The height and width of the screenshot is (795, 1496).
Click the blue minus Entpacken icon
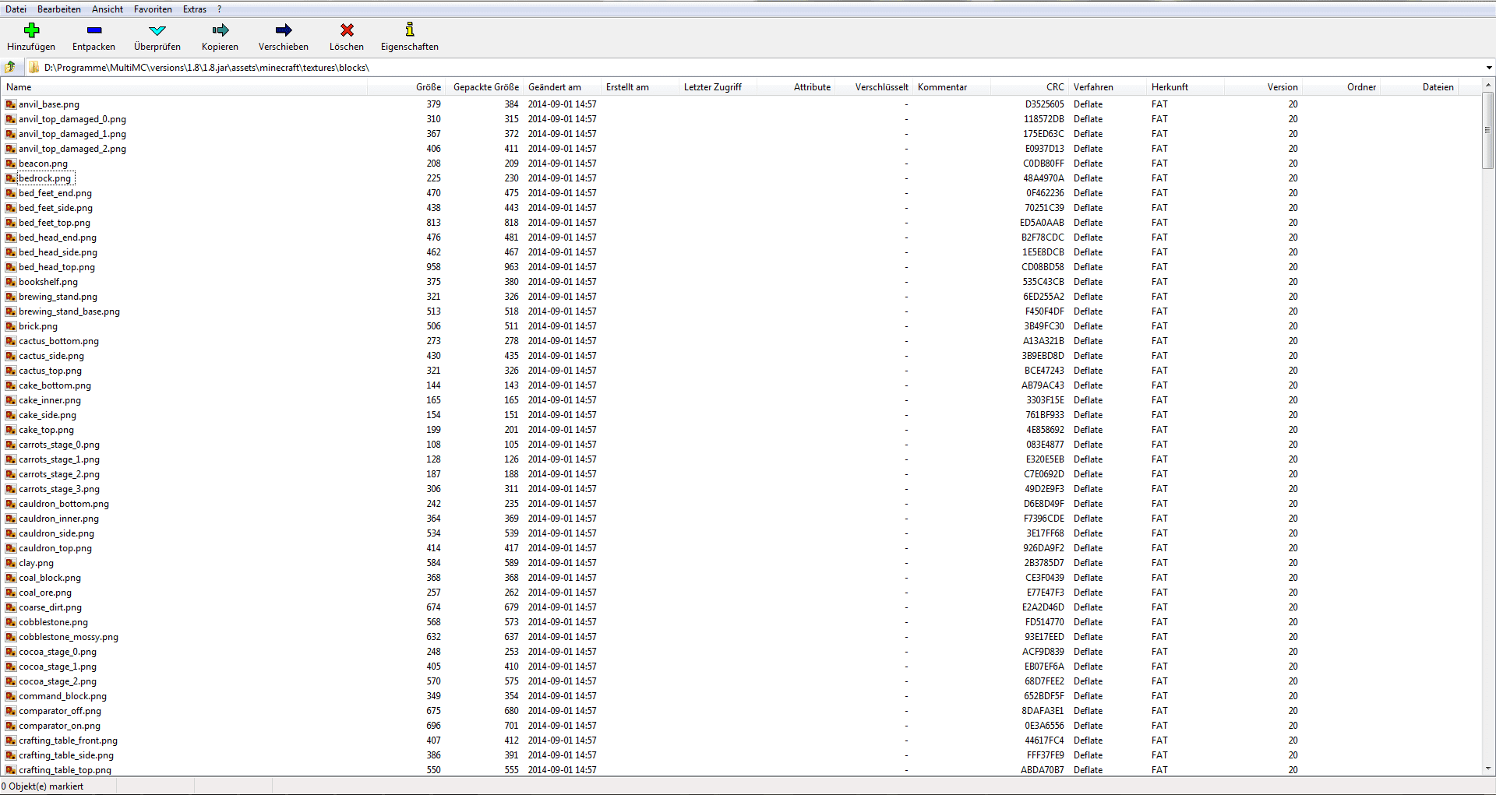[94, 30]
